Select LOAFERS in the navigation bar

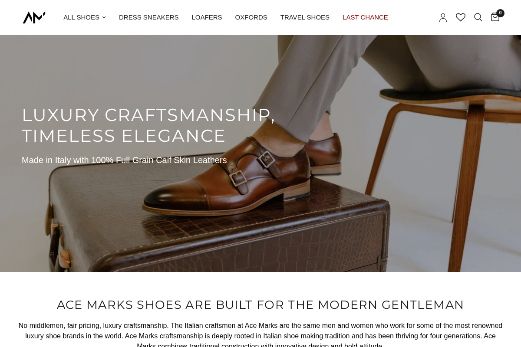pyautogui.click(x=207, y=17)
